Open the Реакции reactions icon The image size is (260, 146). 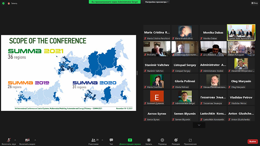click(176, 140)
